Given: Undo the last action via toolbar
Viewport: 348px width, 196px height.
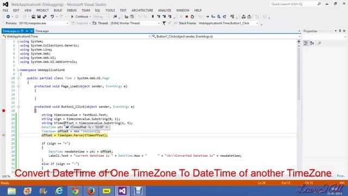Looking at the screenshot, I should point(52,17).
